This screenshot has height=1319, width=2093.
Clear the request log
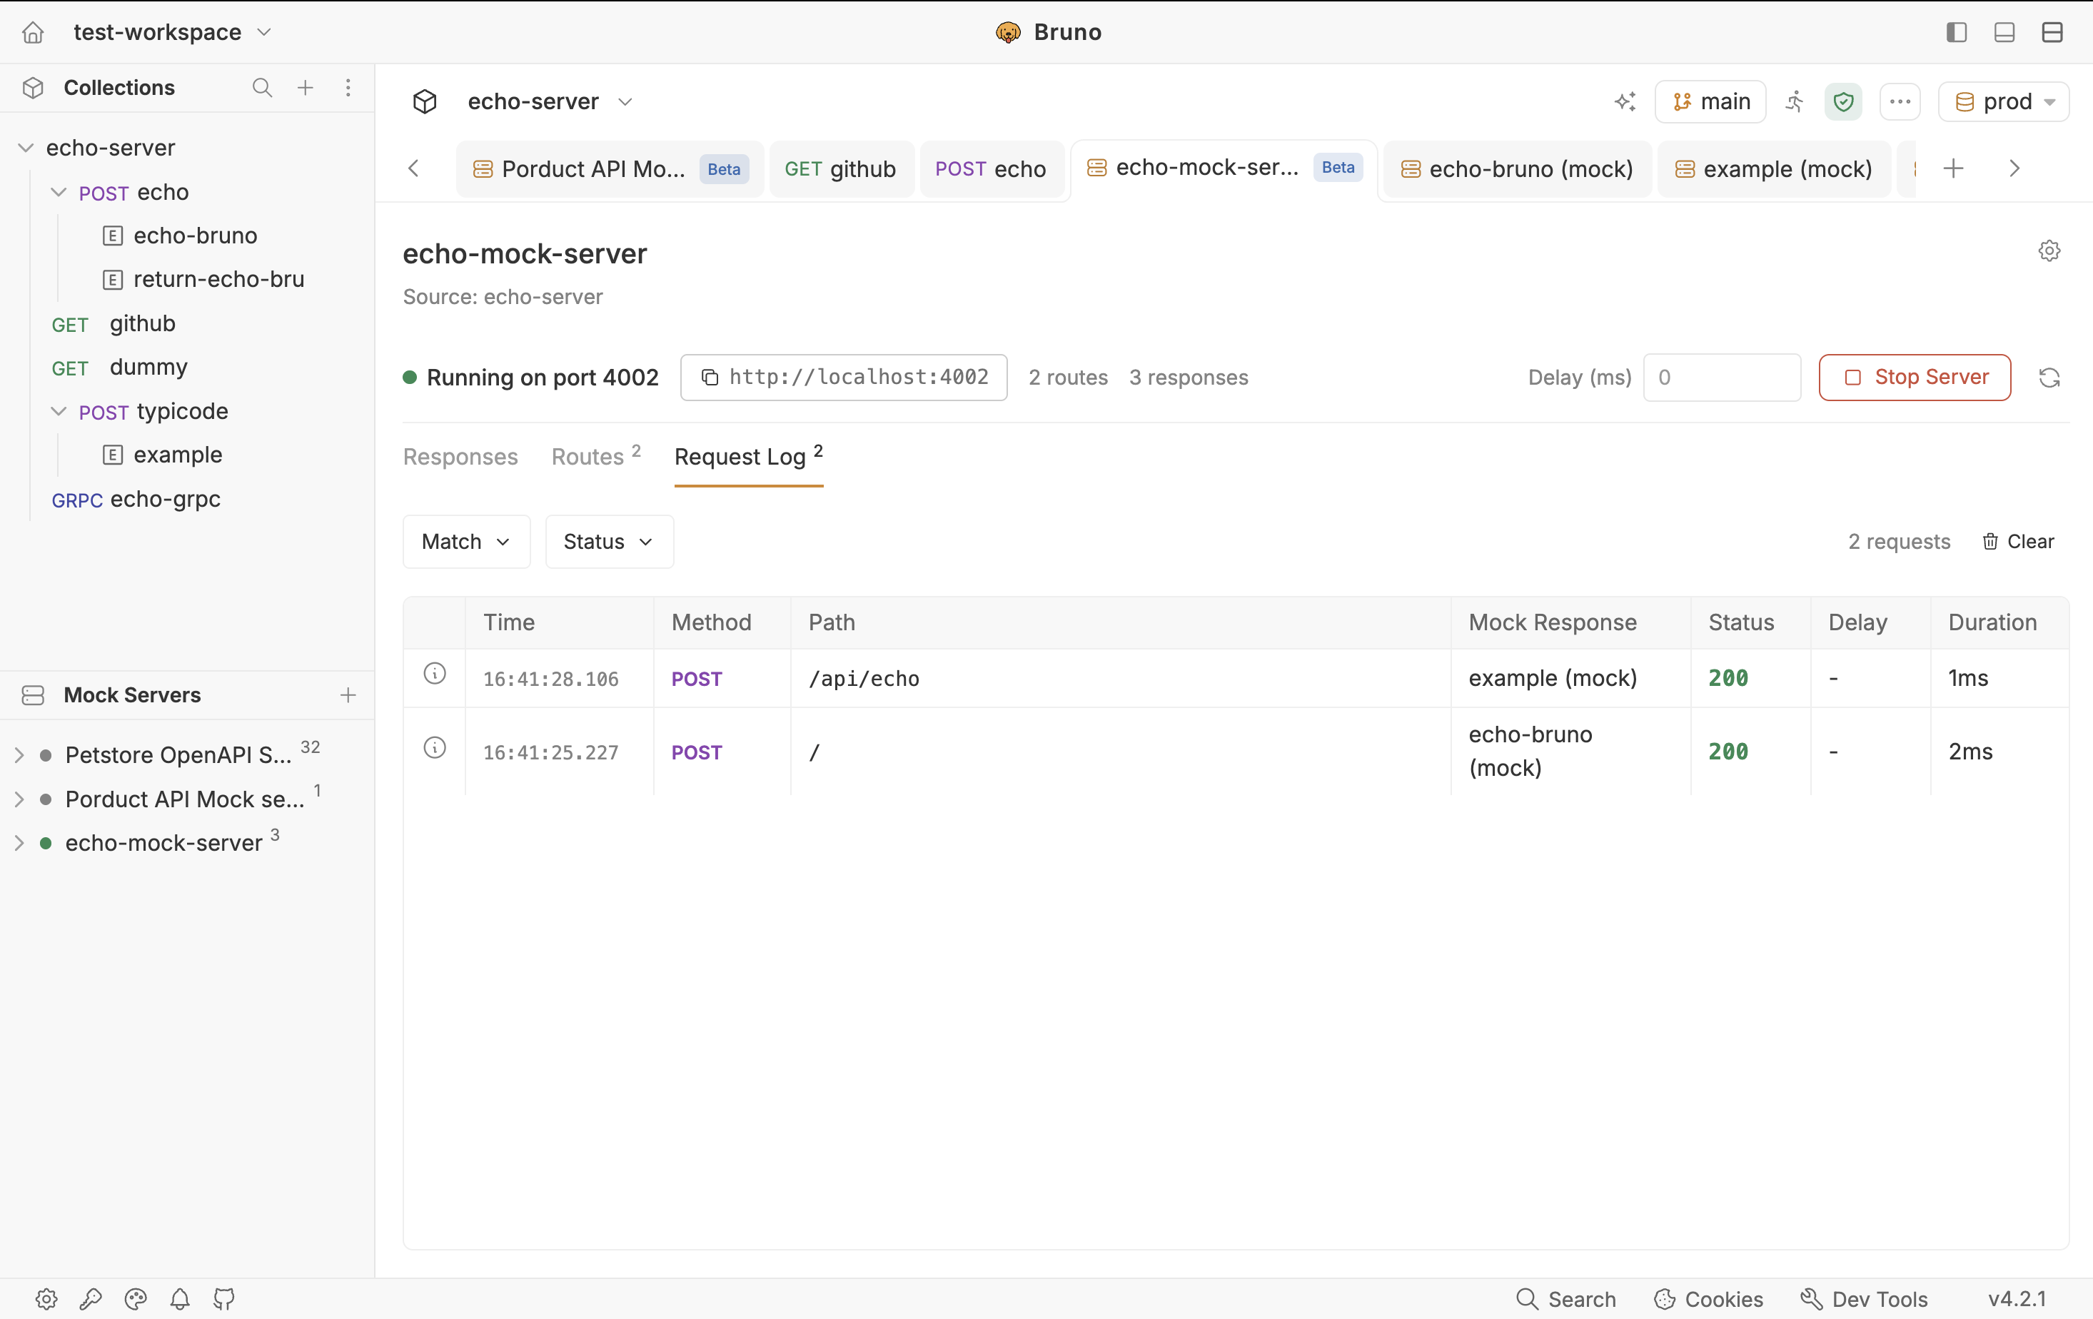pos(2018,542)
